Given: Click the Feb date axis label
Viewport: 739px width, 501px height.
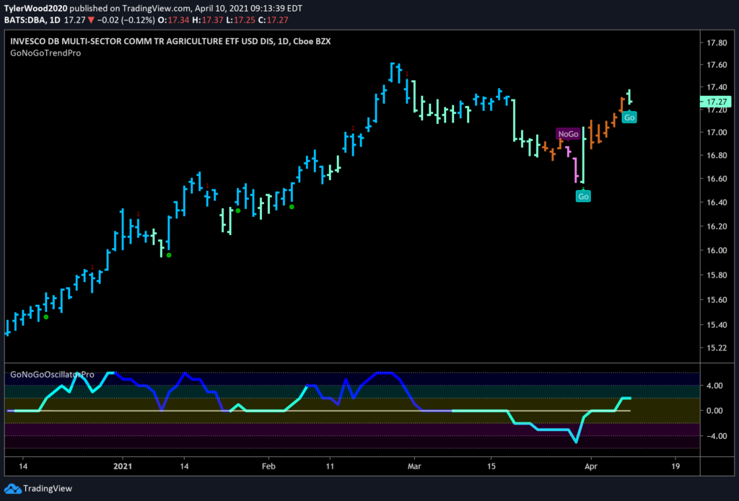Looking at the screenshot, I should point(268,466).
